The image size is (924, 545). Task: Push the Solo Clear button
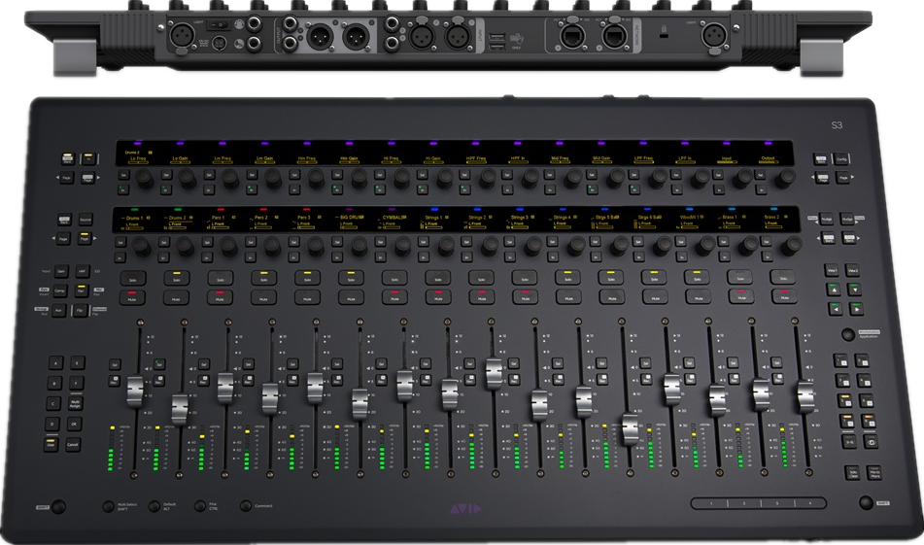tap(853, 472)
